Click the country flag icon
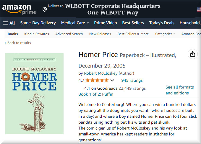 199,9
